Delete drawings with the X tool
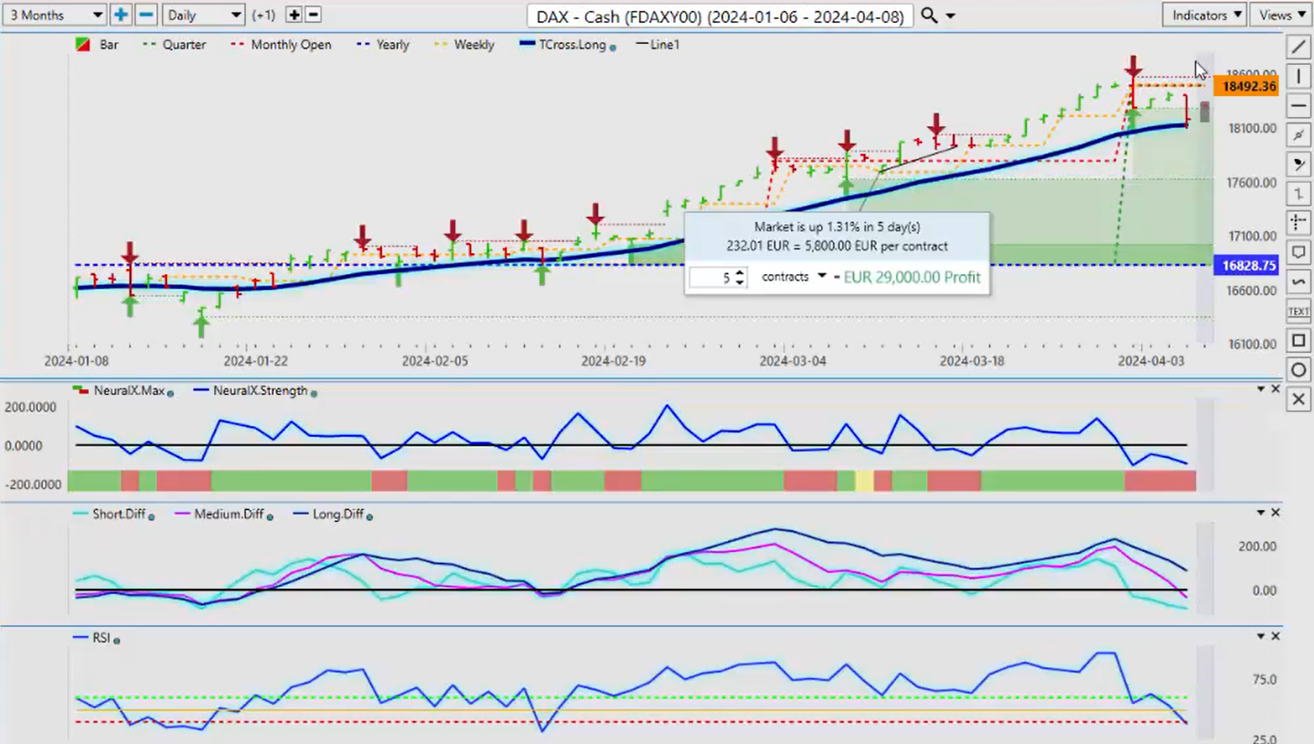This screenshot has height=744, width=1314. [x=1298, y=399]
